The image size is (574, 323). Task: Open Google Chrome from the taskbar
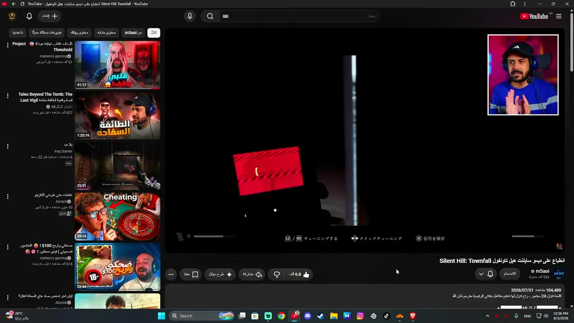pos(281,316)
